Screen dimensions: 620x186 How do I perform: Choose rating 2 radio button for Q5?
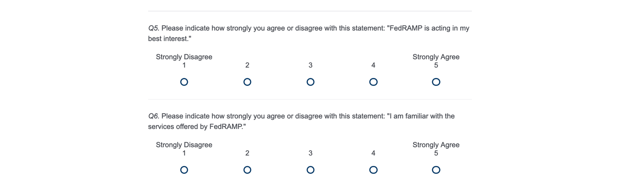247,82
